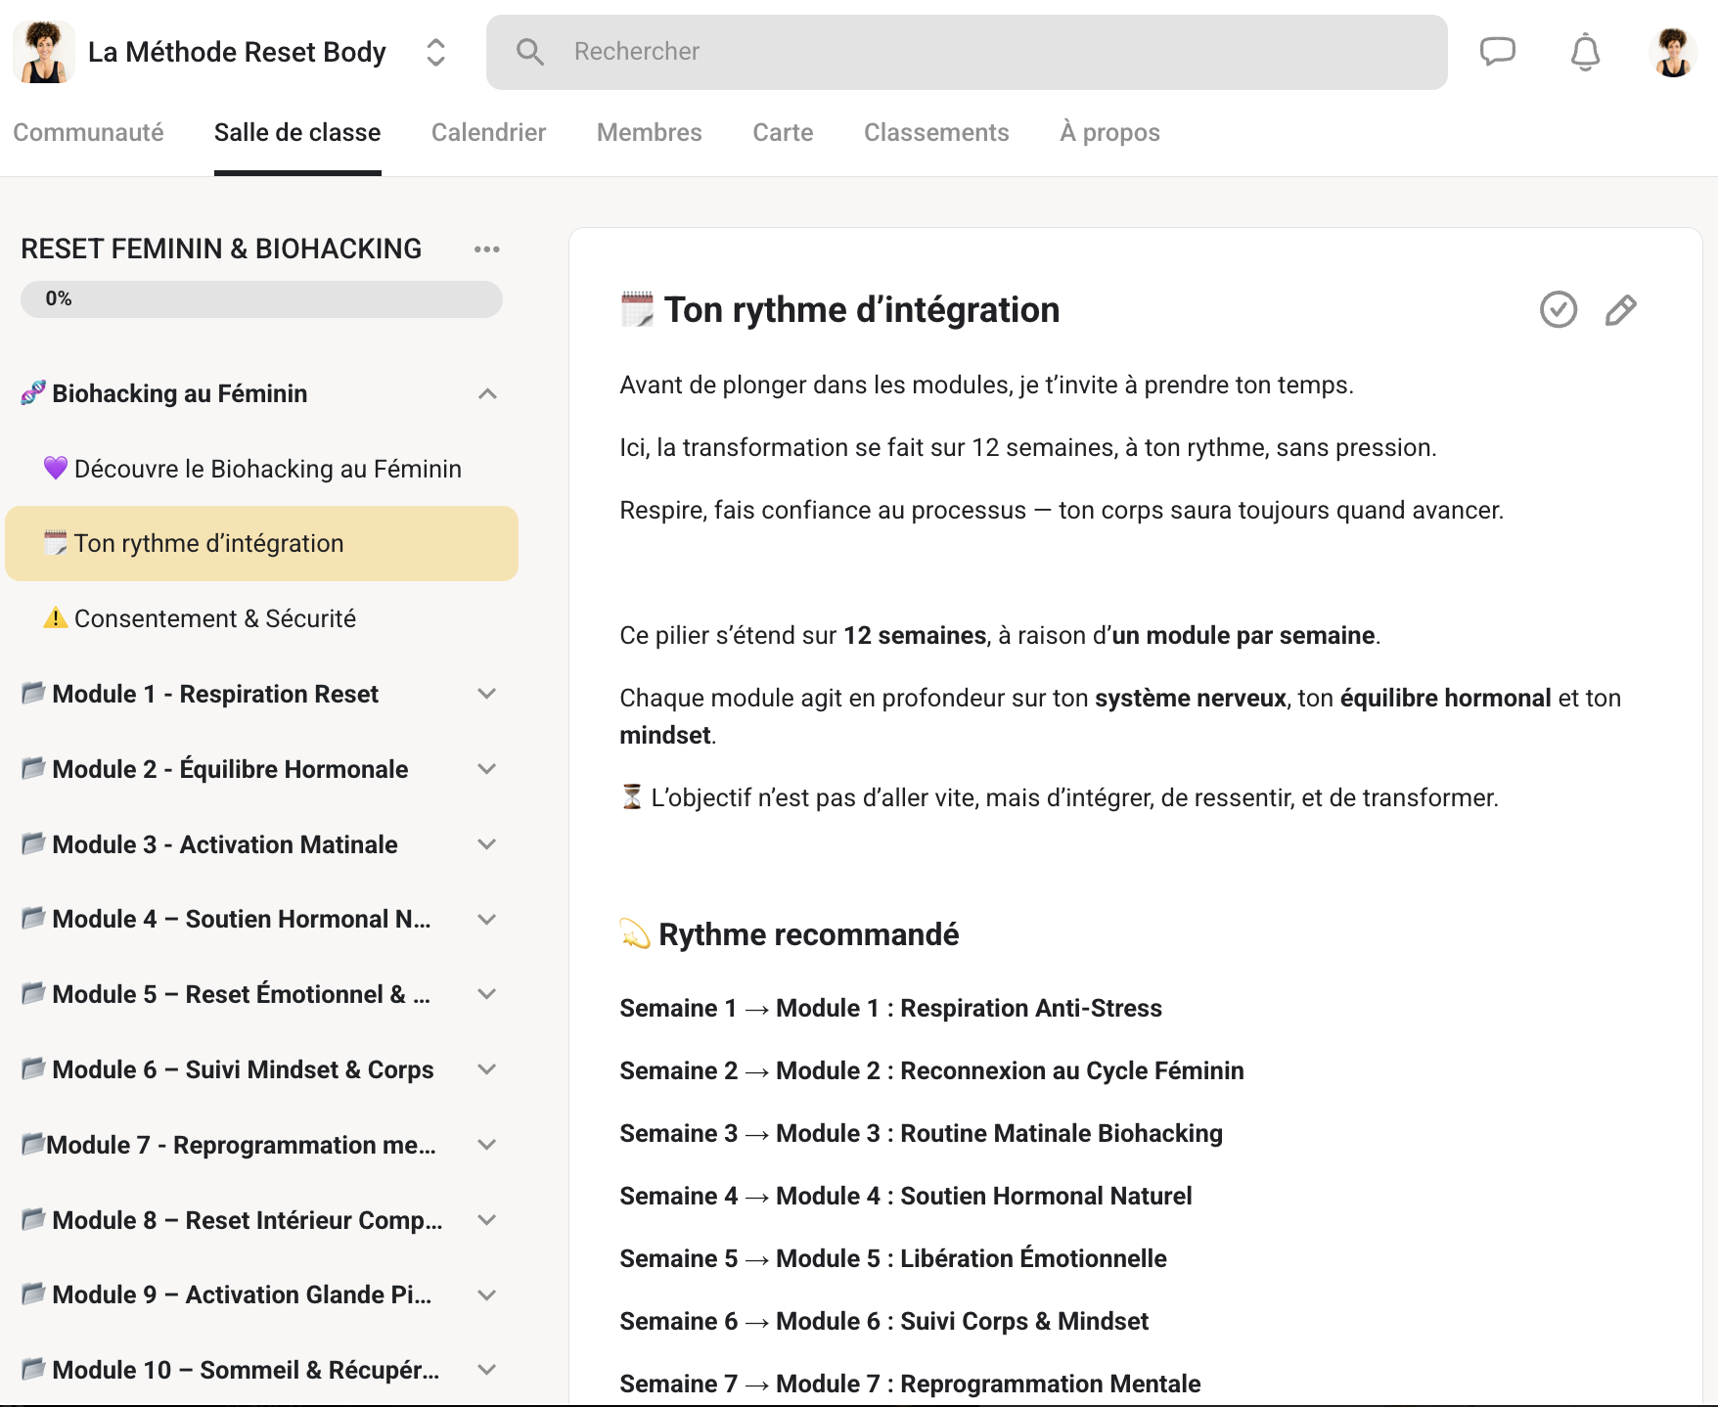1718x1407 pixels.
Task: Open the chat messages icon
Action: tap(1497, 51)
